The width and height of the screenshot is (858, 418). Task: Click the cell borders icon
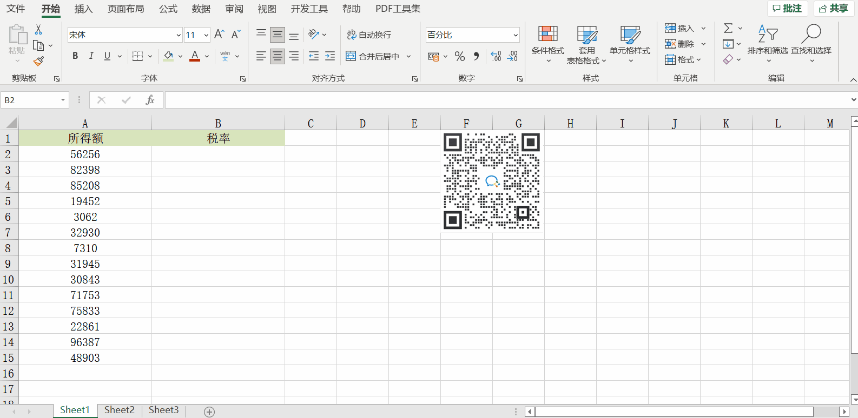tap(137, 56)
